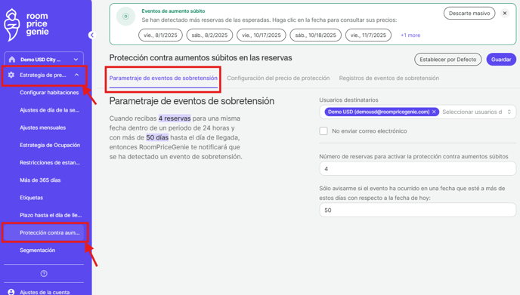Close the surge events banner
The image size is (520, 295).
tap(505, 14)
